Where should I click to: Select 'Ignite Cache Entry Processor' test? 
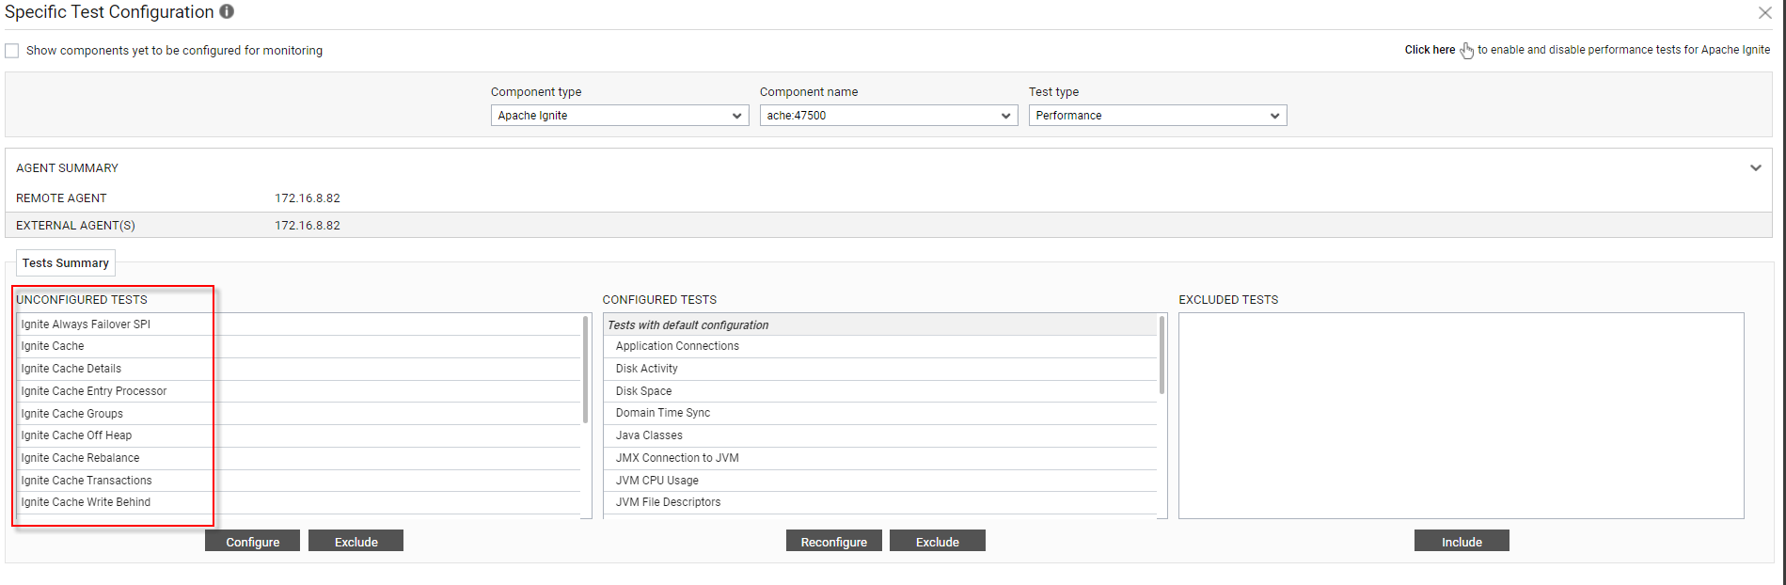299,391
